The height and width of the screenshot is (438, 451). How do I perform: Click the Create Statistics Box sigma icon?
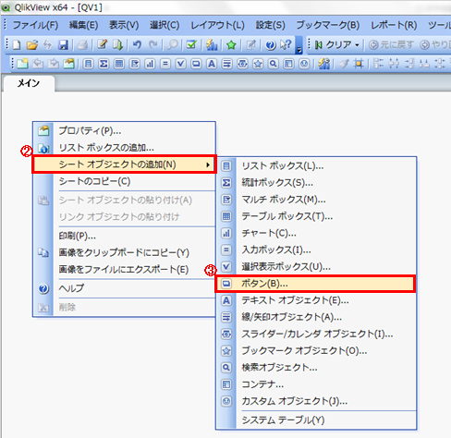[104, 64]
